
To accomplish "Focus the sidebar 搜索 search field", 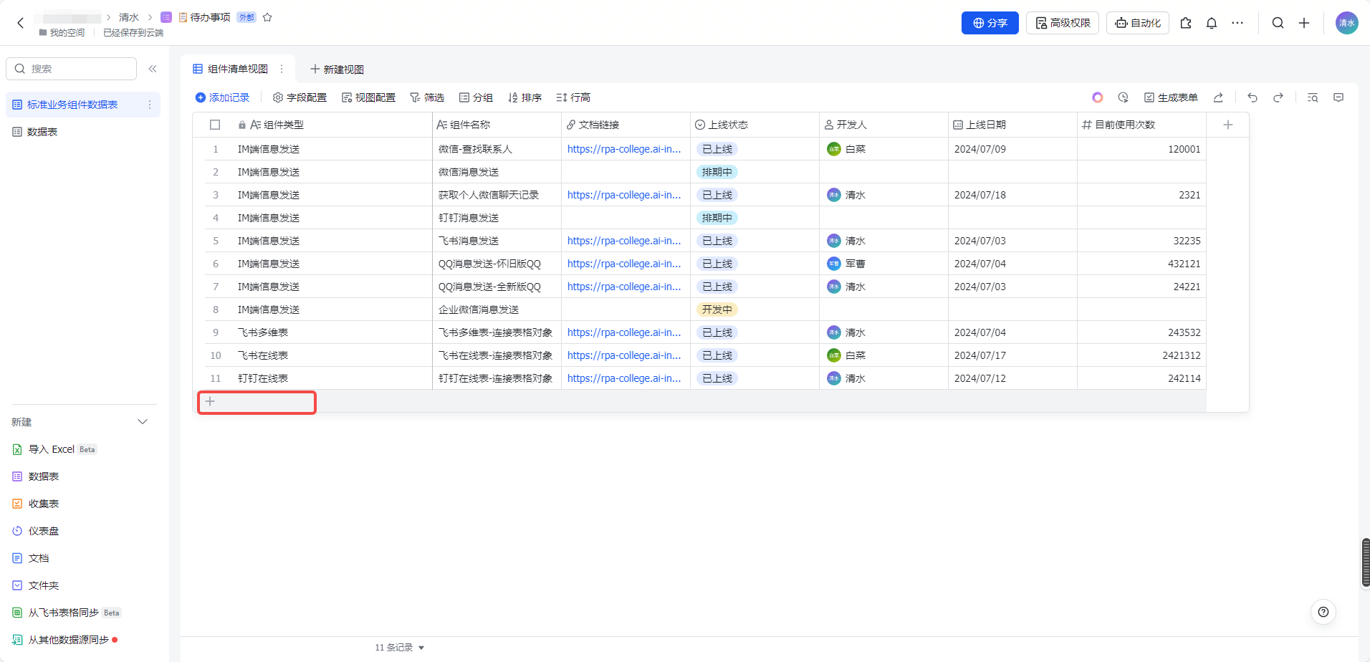I will click(72, 69).
